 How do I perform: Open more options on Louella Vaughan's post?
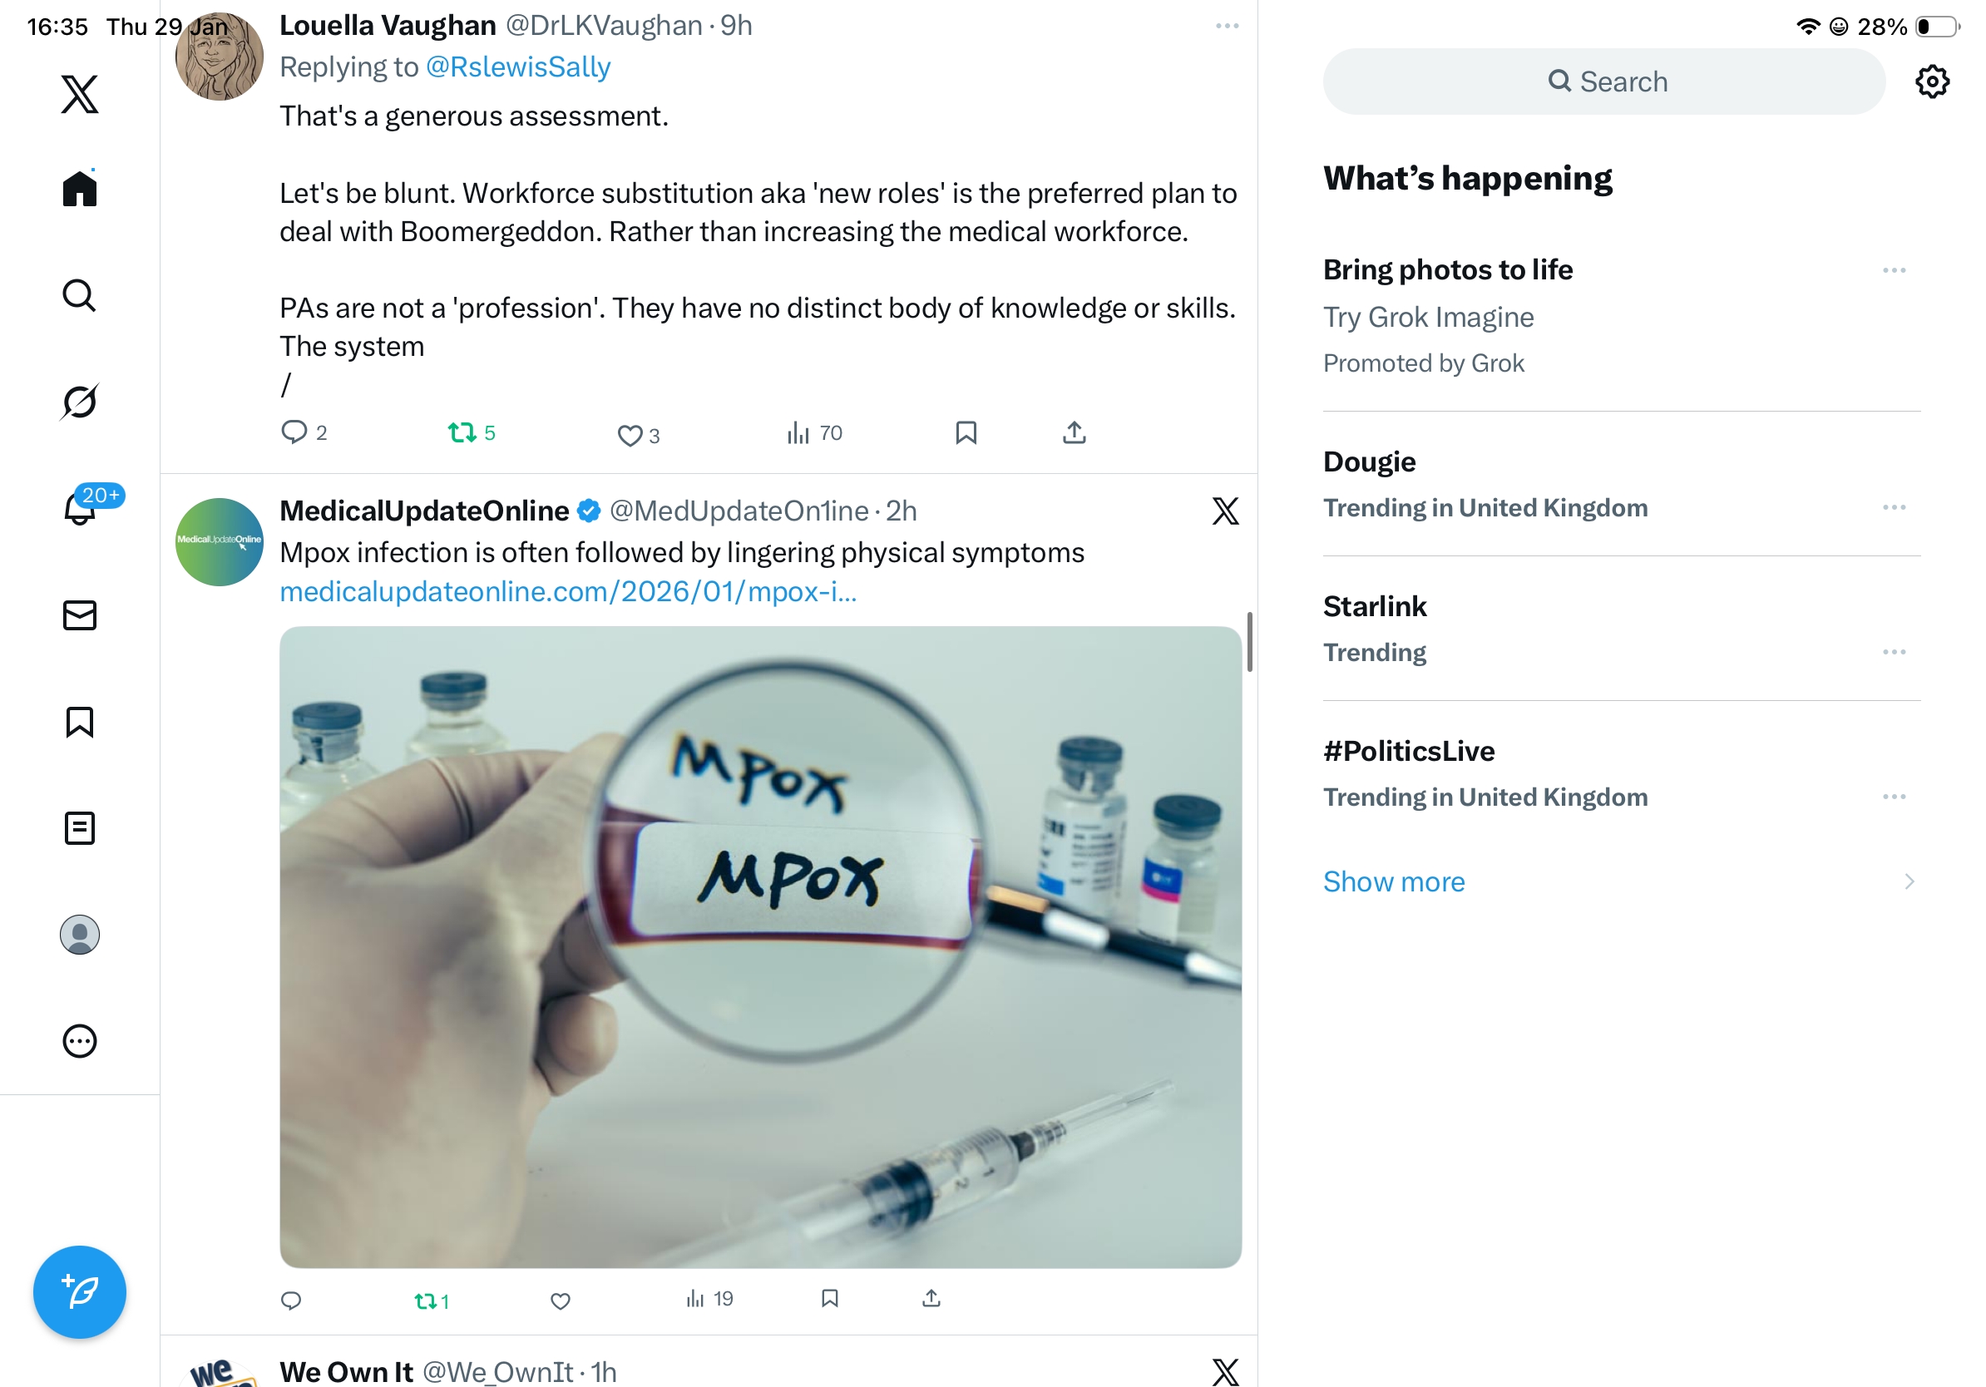tap(1227, 26)
